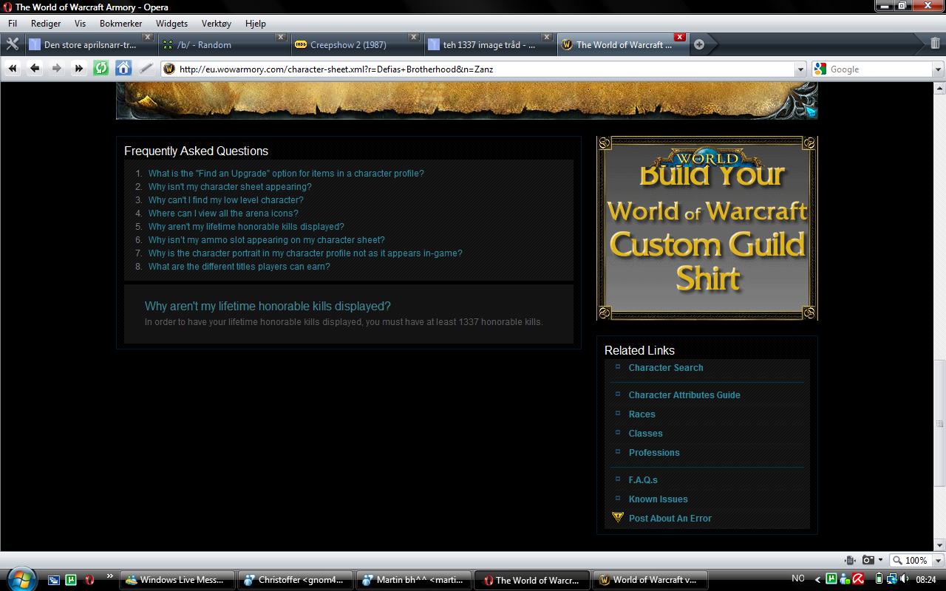The width and height of the screenshot is (946, 591).
Task: Click the Wand password pencil icon
Action: tap(146, 69)
